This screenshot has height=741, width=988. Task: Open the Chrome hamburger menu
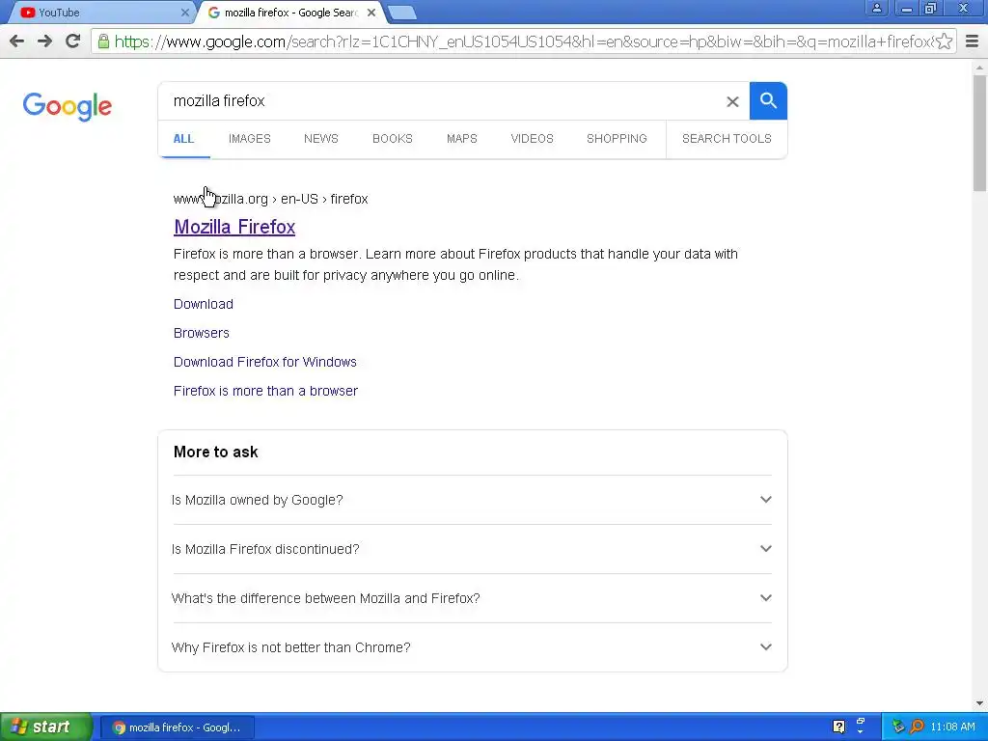pos(973,41)
